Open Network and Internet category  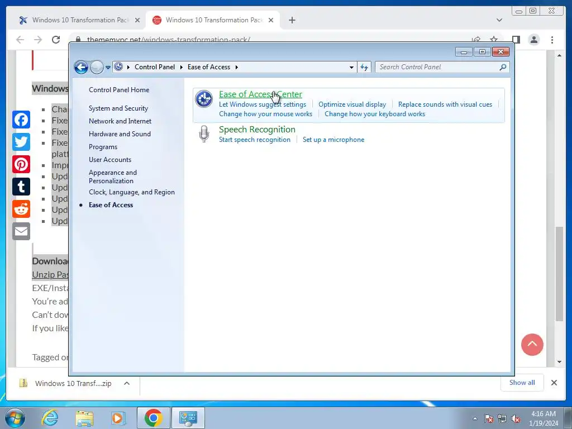coord(120,121)
